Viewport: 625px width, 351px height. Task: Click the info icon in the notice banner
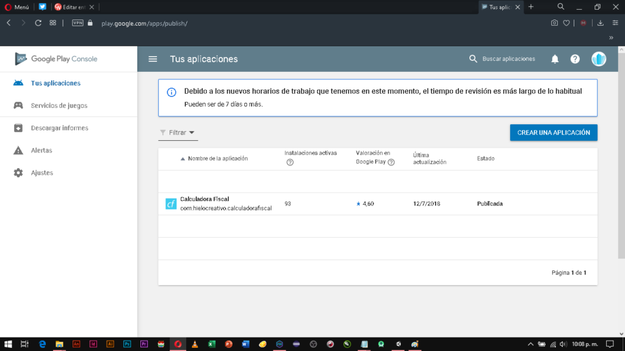(172, 93)
